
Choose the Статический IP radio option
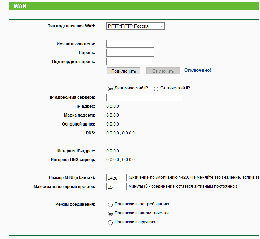[156, 88]
